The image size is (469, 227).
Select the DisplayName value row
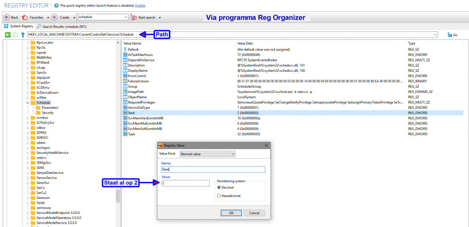point(293,70)
